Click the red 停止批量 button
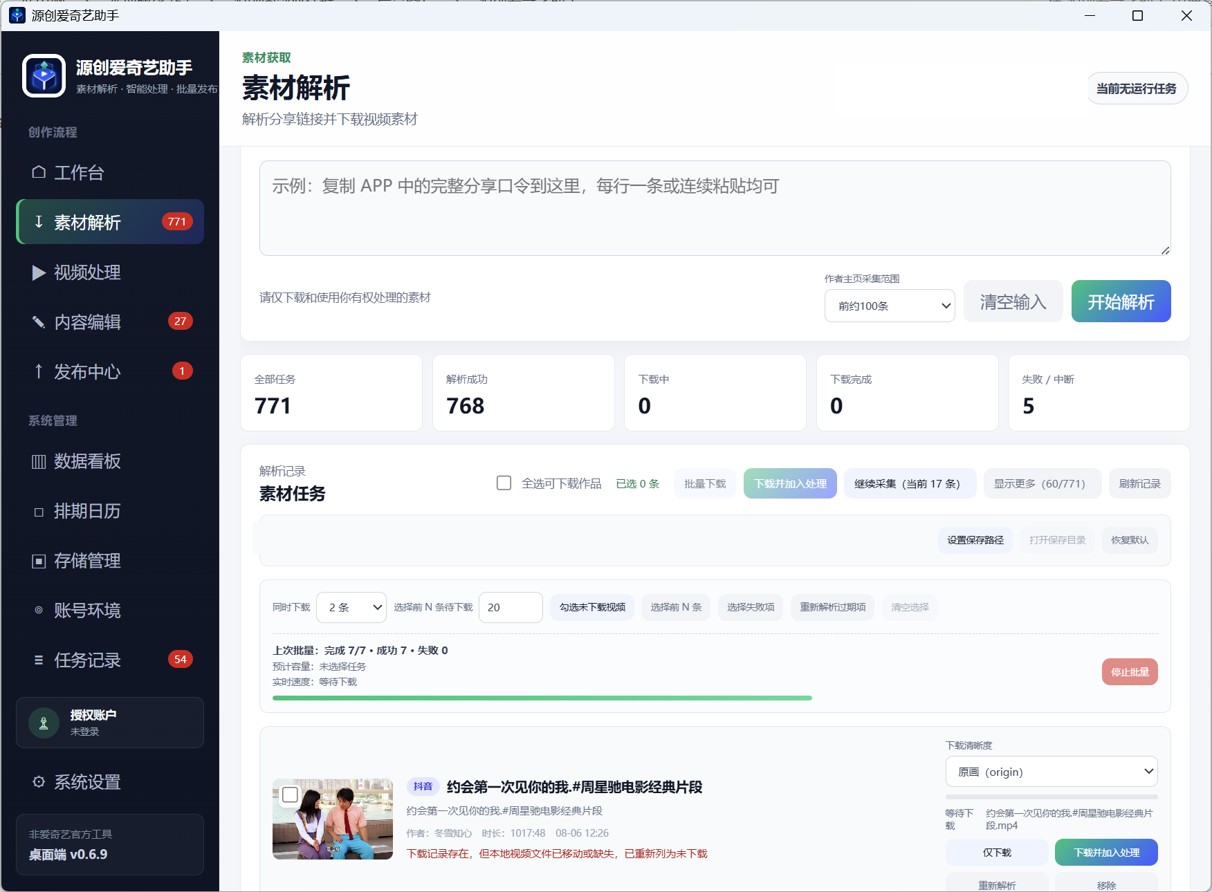 [1130, 672]
